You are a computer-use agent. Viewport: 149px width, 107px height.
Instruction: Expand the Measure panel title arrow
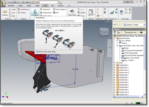15,19
